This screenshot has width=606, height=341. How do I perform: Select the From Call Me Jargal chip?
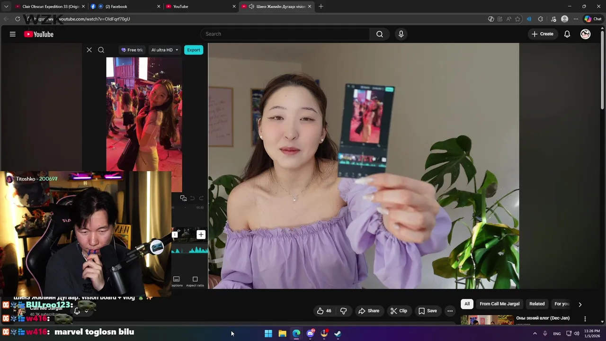(x=499, y=304)
